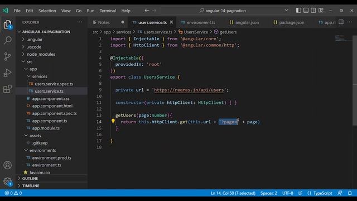Open app.component.css file

point(51,98)
